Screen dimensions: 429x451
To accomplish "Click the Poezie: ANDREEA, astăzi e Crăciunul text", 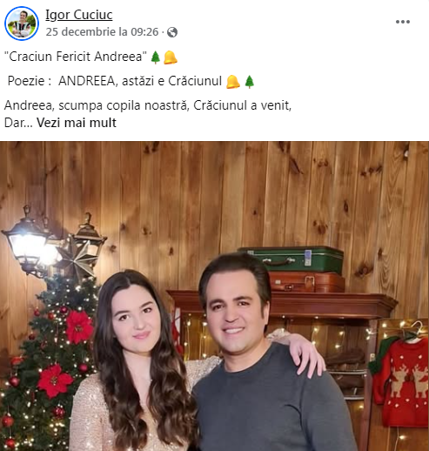I will [x=115, y=81].
